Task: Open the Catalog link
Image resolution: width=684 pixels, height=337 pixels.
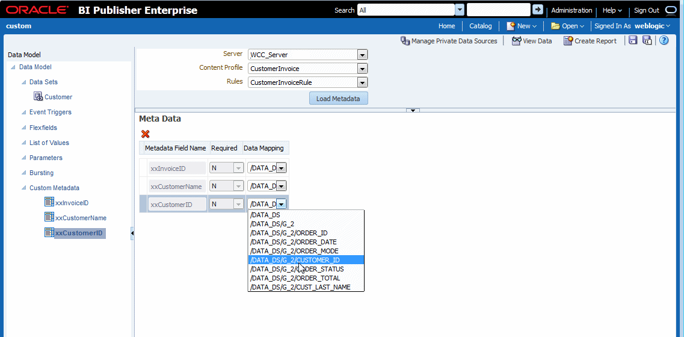Action: (x=480, y=26)
